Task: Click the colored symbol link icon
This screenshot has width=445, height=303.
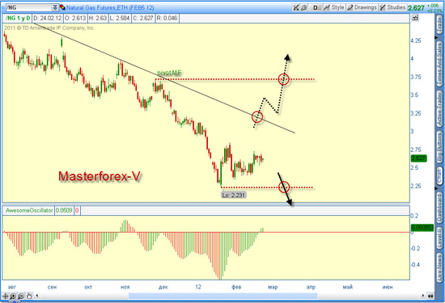Action: click(62, 7)
